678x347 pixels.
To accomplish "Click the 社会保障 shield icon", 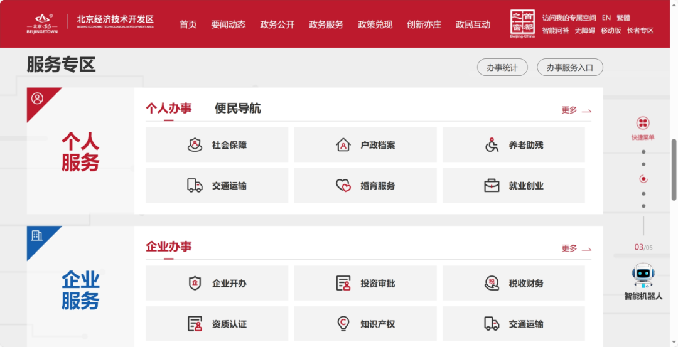I will 195,145.
